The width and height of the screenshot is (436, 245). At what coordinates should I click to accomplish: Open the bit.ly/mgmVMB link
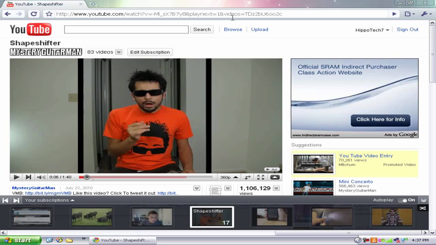(x=48, y=193)
